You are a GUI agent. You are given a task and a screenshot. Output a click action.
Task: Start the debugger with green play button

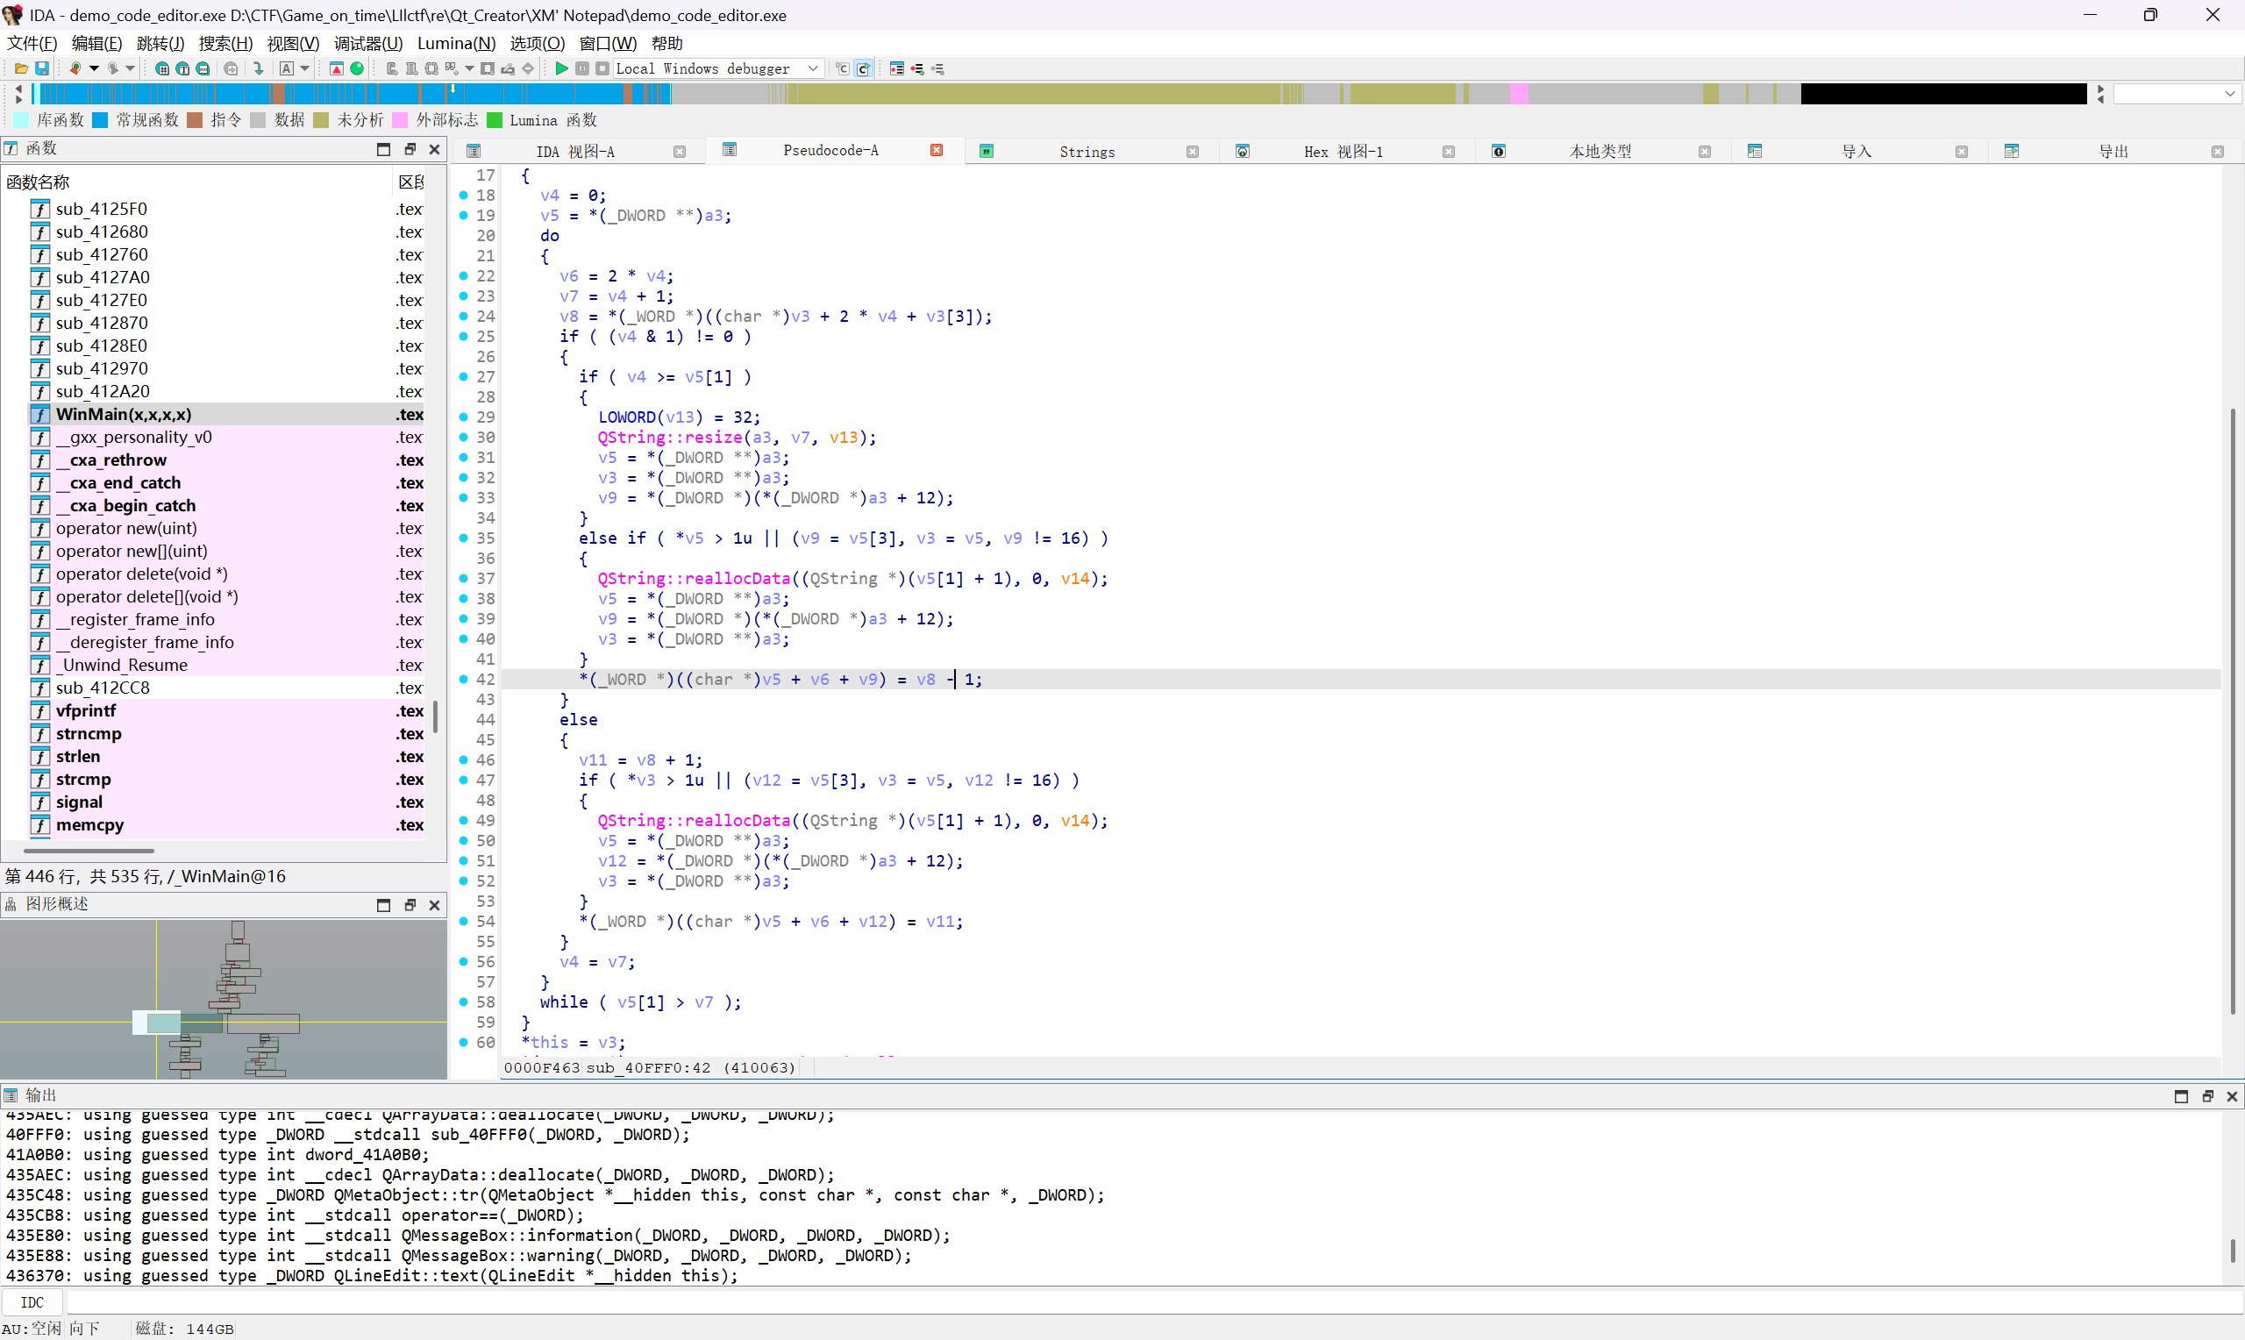tap(560, 68)
